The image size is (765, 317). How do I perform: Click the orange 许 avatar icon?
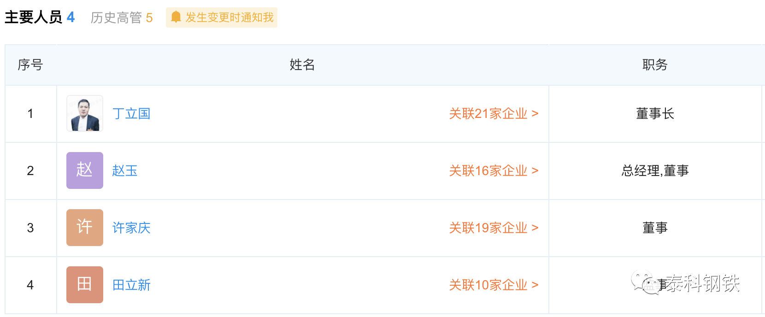click(85, 228)
